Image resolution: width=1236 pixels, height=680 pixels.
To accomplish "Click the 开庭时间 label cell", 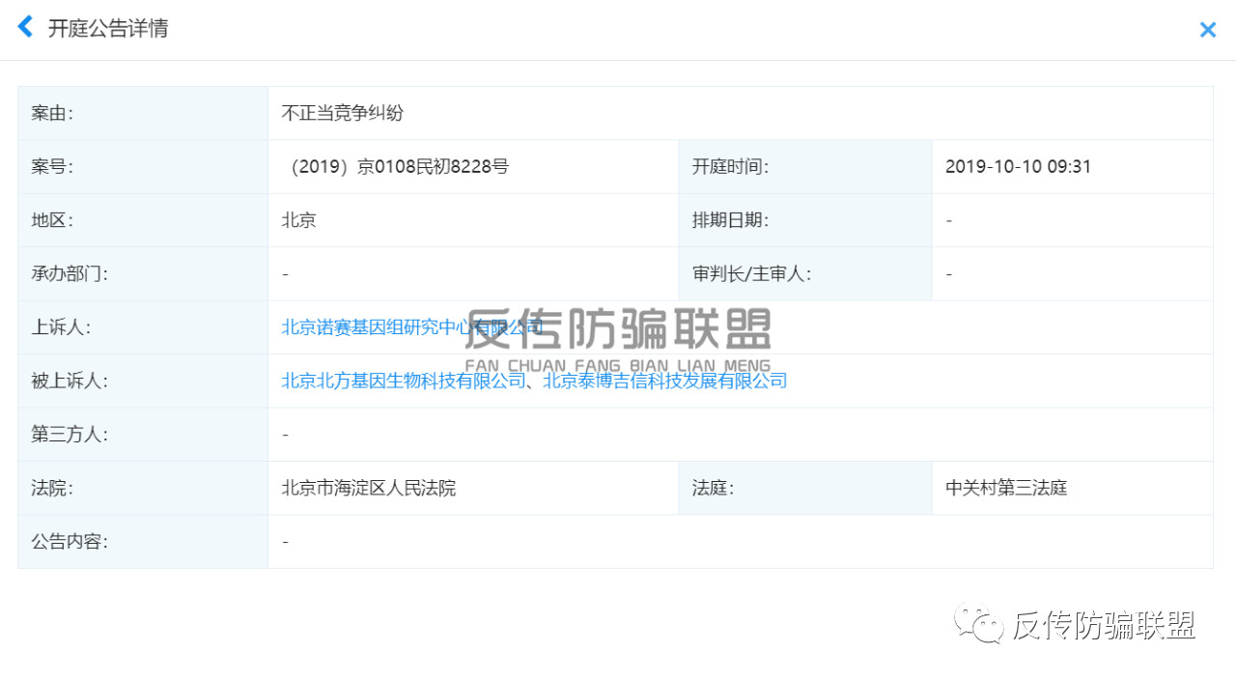I will point(805,166).
